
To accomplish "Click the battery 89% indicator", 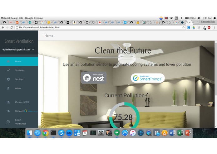I will pos(190,18).
